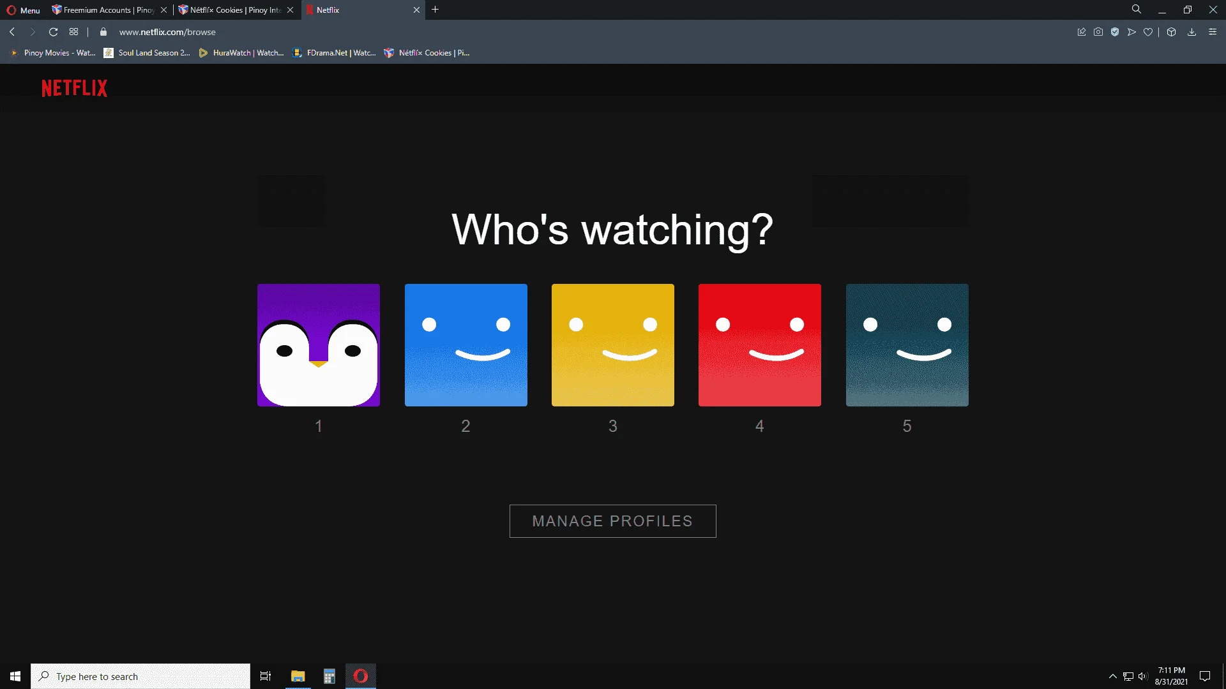Image resolution: width=1226 pixels, height=689 pixels.
Task: Open File Explorer from the taskbar
Action: coord(298,676)
